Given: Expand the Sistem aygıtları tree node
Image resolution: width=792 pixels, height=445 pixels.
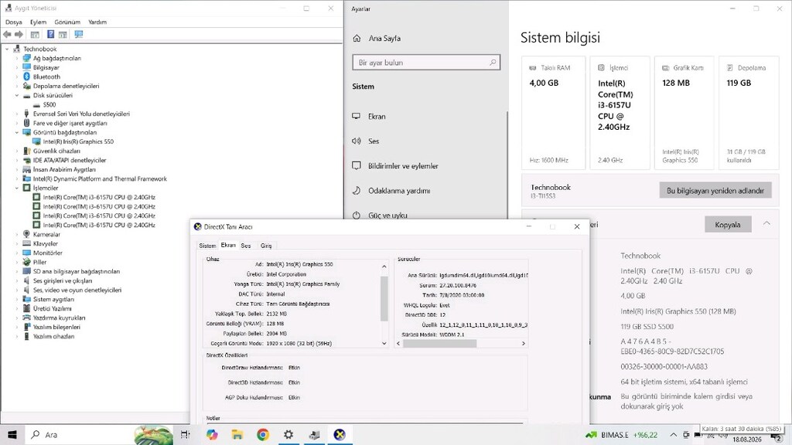Looking at the screenshot, I should tap(17, 299).
